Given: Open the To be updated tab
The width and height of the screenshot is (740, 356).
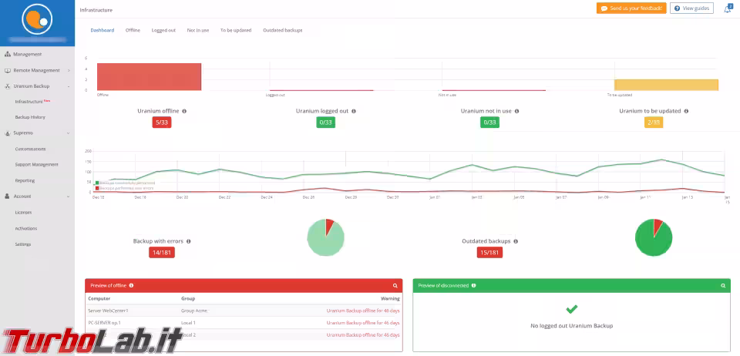Looking at the screenshot, I should point(235,30).
